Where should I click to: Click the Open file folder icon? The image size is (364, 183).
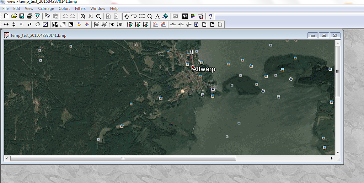pyautogui.click(x=14, y=16)
